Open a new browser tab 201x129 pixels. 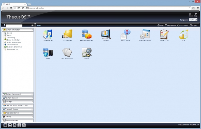pos(29,4)
